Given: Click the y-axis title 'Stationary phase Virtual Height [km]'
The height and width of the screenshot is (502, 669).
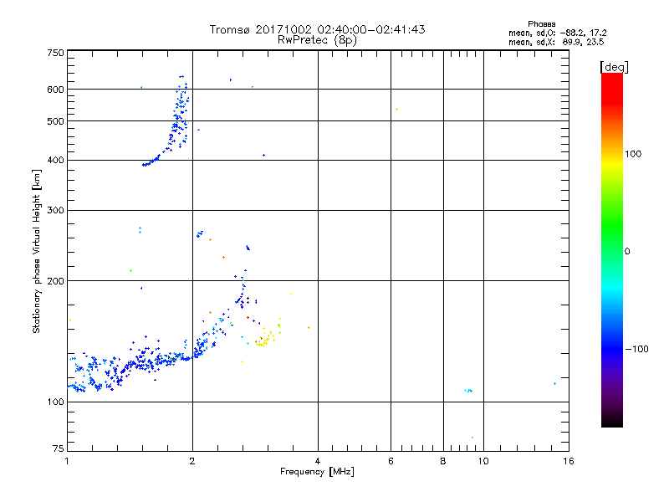Looking at the screenshot, I should click(36, 252).
